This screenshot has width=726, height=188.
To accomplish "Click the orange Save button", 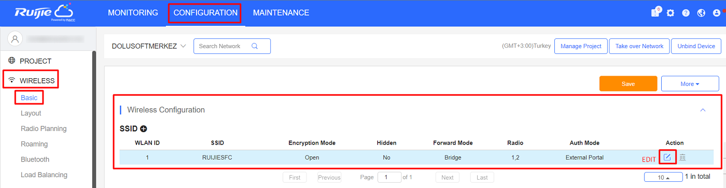I will (629, 83).
